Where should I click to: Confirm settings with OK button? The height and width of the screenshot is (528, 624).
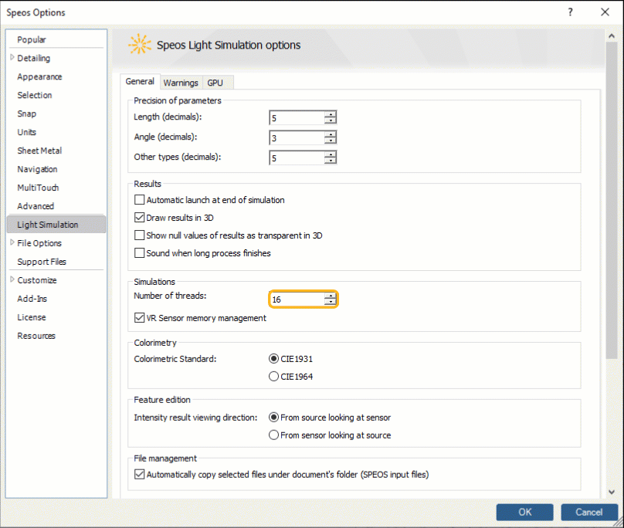524,512
